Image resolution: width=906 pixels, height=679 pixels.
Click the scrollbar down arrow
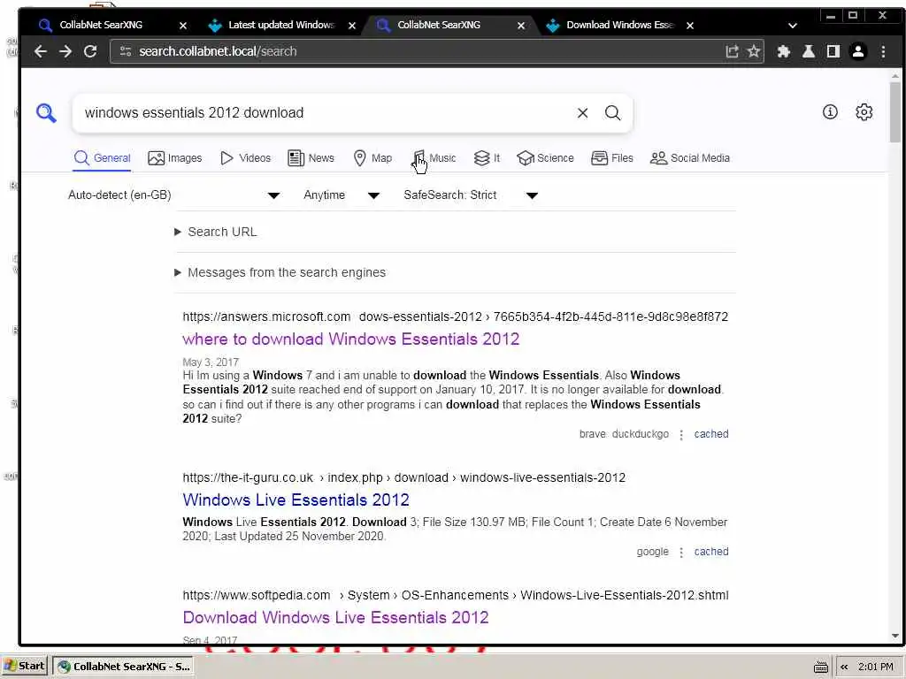pos(895,637)
